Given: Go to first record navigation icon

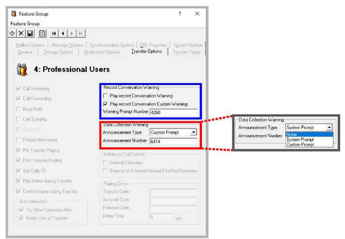Looking at the screenshot, I should point(54,34).
